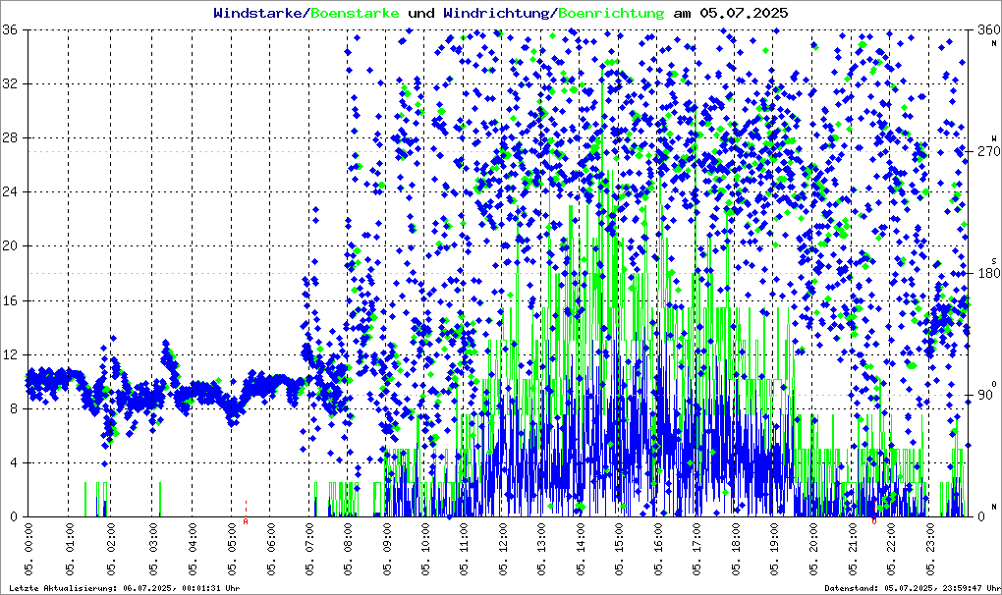
Task: Click the 20 value on left axis
Action: point(12,246)
